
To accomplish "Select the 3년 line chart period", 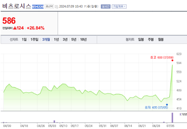I will click(65, 39).
